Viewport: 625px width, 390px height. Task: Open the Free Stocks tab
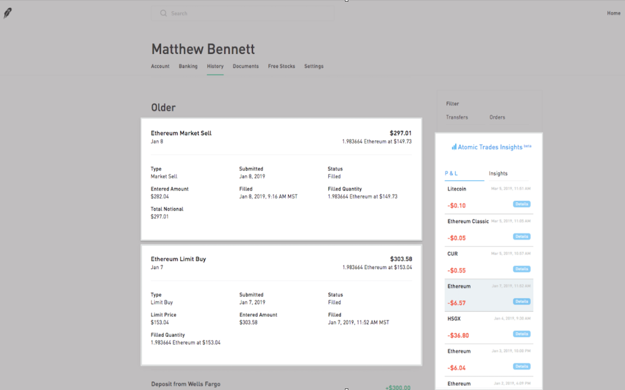(x=282, y=66)
